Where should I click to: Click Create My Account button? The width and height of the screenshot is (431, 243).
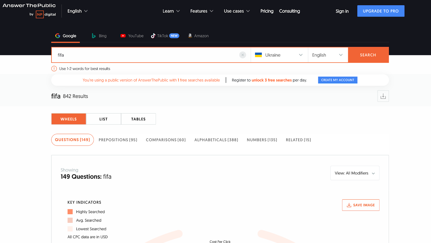pos(338,80)
